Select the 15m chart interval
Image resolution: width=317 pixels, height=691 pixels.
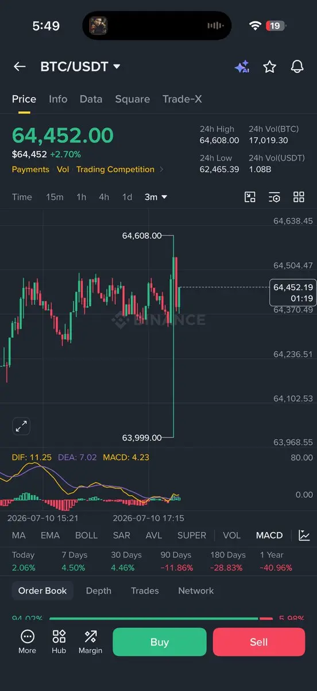[x=55, y=197]
